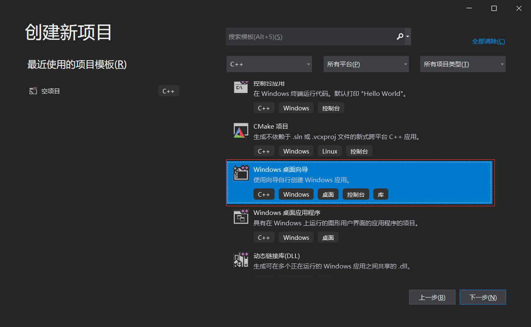Screen dimensions: 531x327
Task: Select the Windows 桌面应用程序 template icon
Action: 241,216
